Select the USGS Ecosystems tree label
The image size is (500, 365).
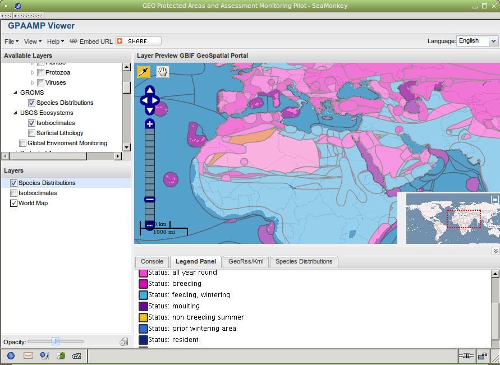click(x=47, y=113)
